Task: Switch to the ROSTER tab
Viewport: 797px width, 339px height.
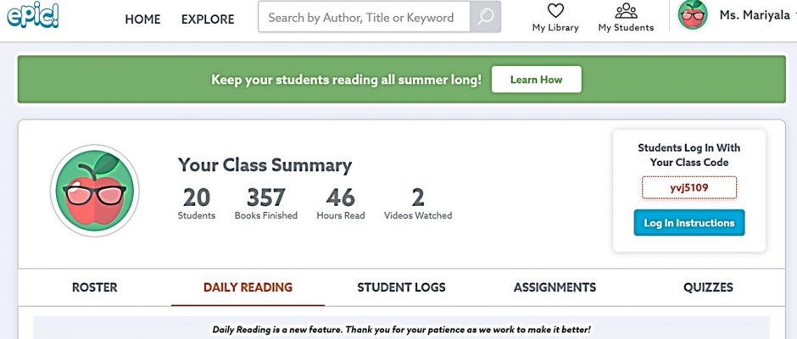Action: pyautogui.click(x=95, y=287)
